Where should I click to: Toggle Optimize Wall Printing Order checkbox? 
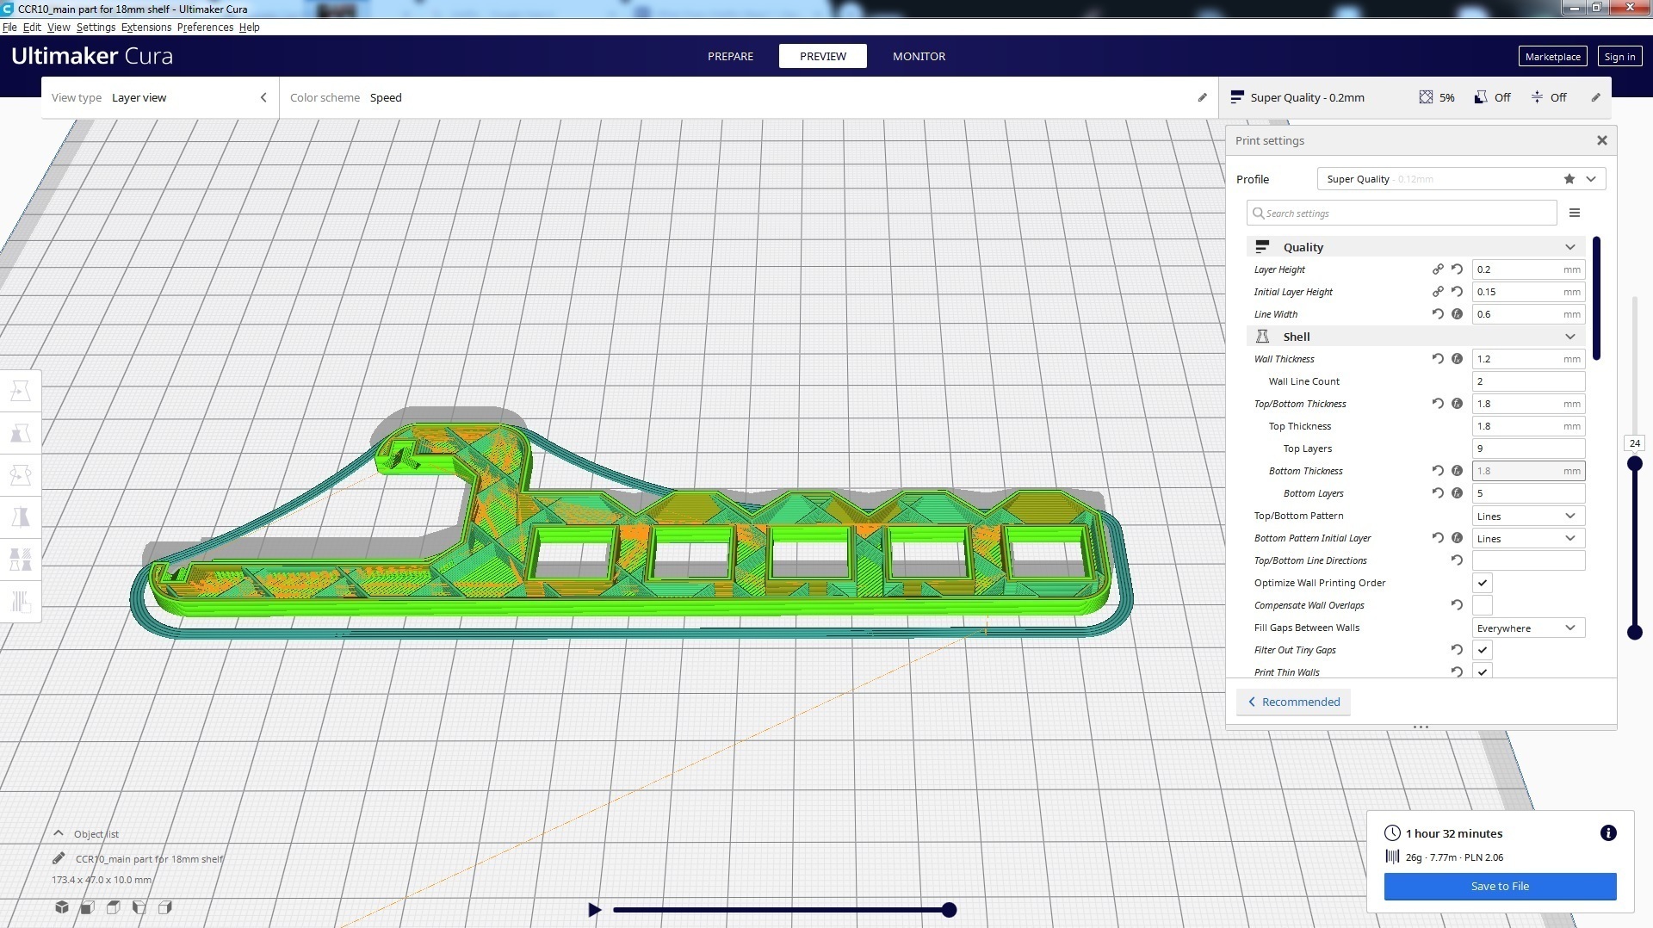point(1483,583)
